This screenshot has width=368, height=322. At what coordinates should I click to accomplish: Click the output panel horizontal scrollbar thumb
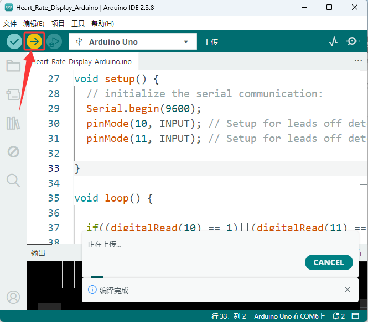(49, 307)
